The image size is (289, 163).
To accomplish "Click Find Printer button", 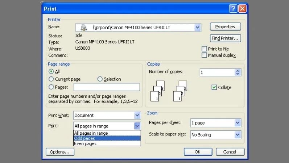I will coord(225,38).
